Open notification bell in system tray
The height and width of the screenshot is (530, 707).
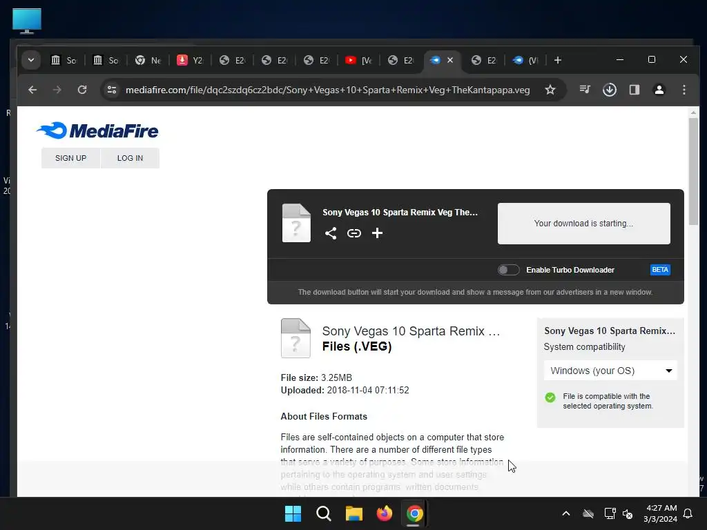point(688,513)
